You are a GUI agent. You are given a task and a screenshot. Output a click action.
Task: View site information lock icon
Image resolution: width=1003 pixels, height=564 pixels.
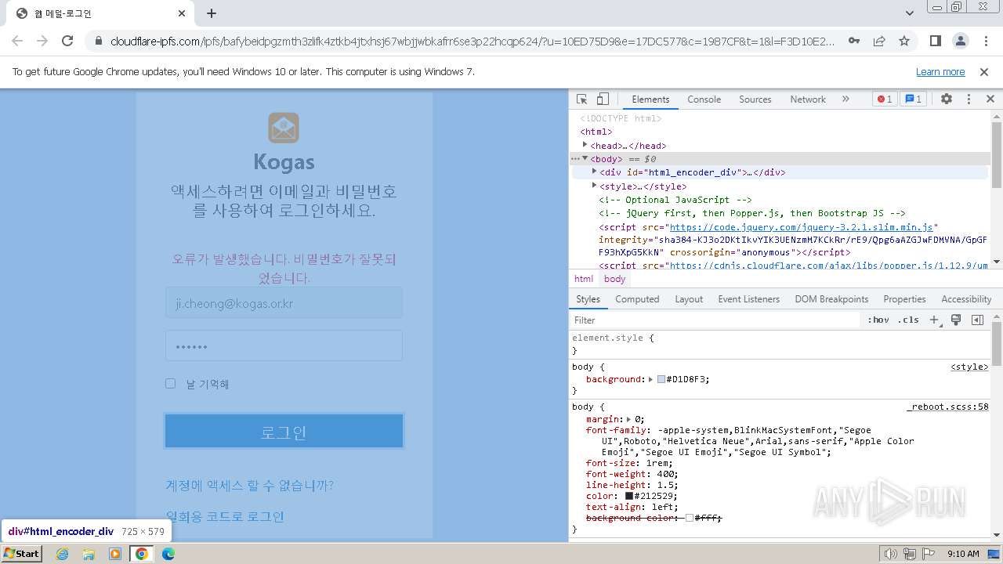point(98,41)
